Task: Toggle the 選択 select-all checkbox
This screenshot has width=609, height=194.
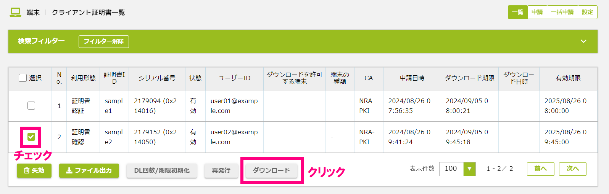Action: tap(23, 78)
